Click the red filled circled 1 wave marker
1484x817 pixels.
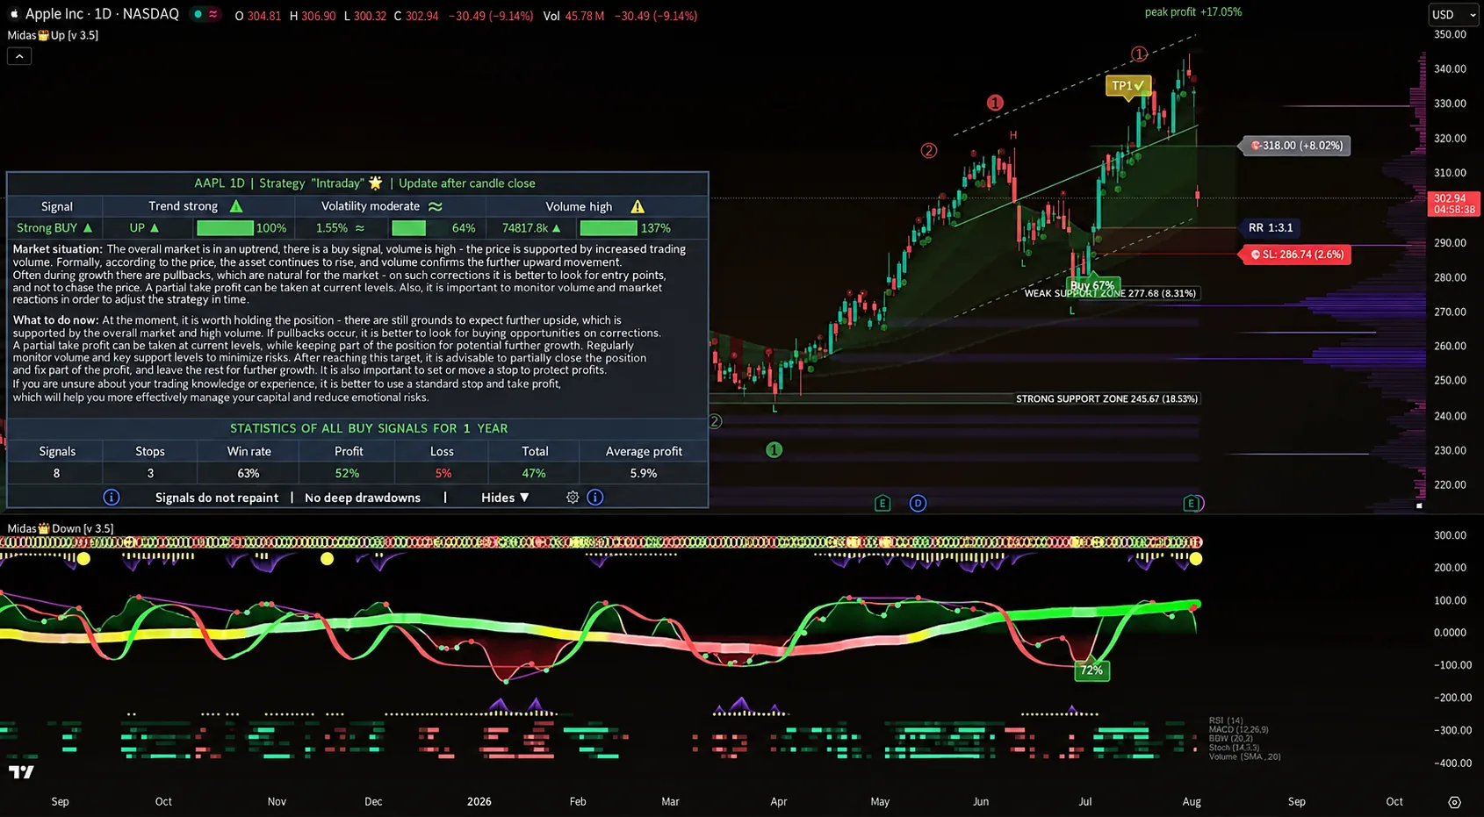pyautogui.click(x=995, y=103)
